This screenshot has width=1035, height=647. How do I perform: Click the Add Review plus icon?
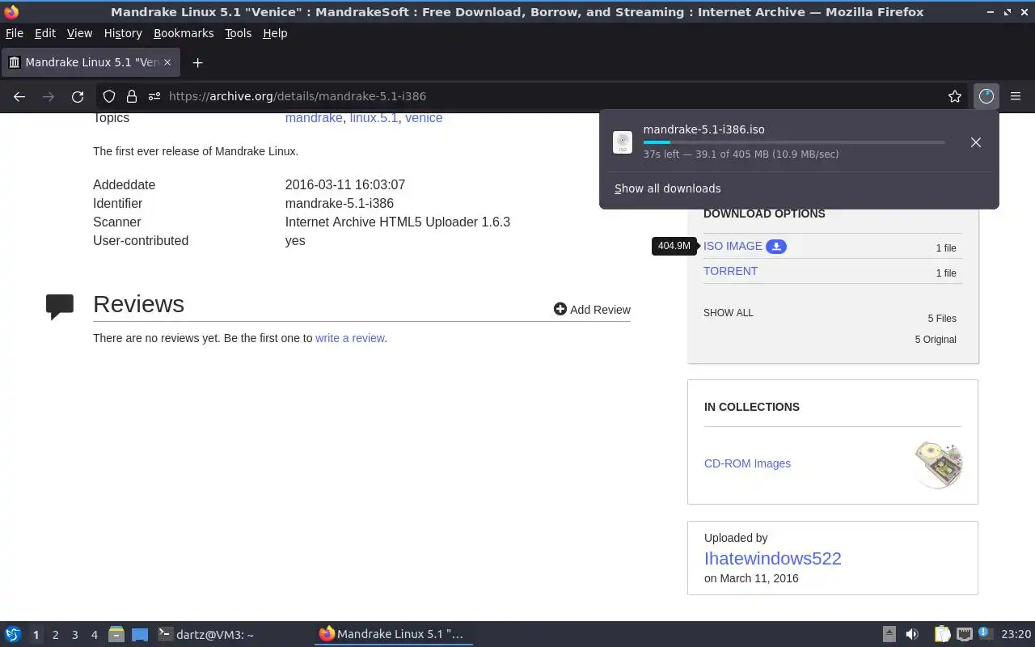pos(560,309)
